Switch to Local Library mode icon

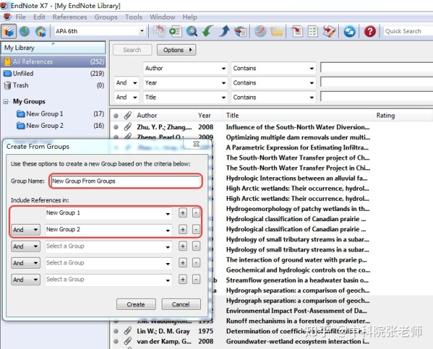click(9, 31)
